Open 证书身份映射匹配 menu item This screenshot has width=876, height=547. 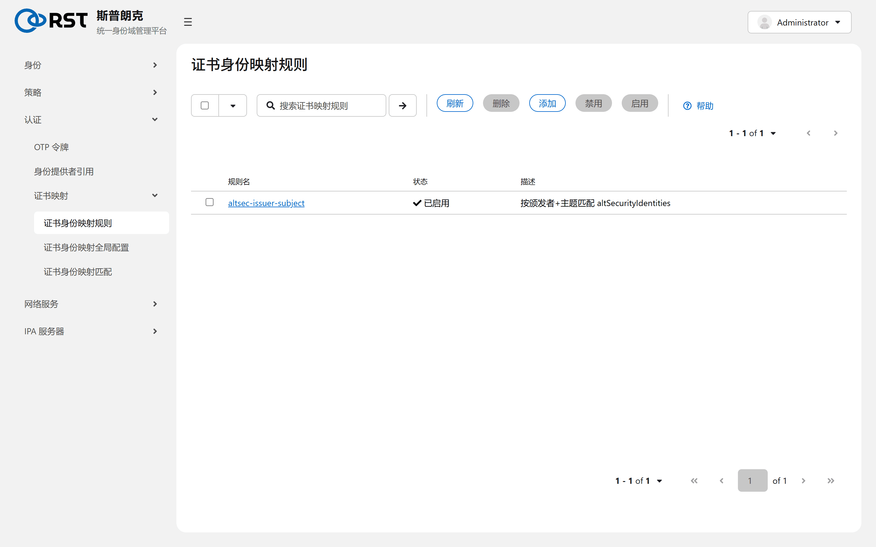tap(78, 272)
